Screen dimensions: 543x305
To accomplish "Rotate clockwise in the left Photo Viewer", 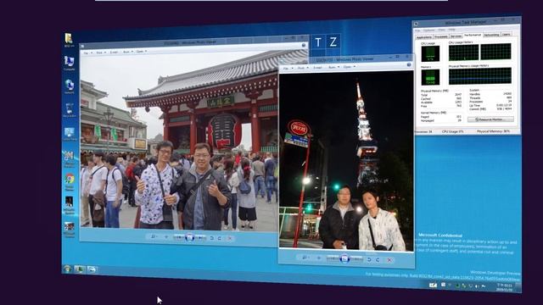I will 219,238.
